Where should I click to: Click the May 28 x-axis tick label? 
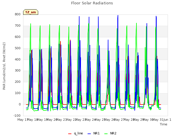pyautogui.click(x=129, y=120)
